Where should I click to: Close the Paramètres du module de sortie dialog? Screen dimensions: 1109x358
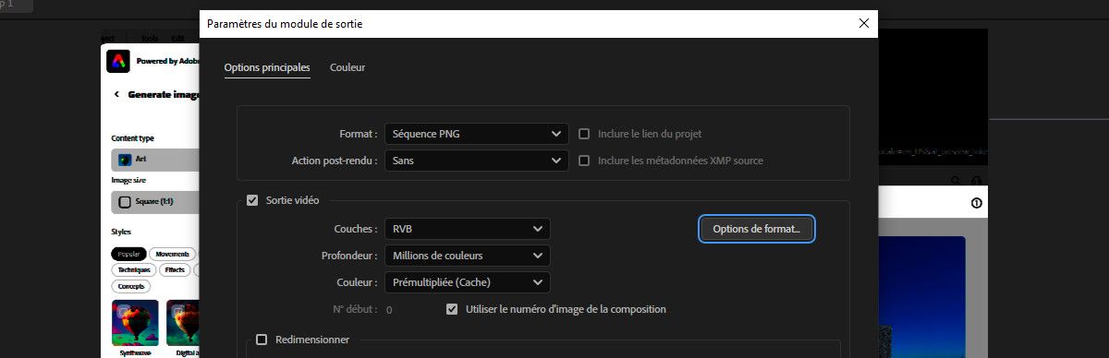point(864,24)
